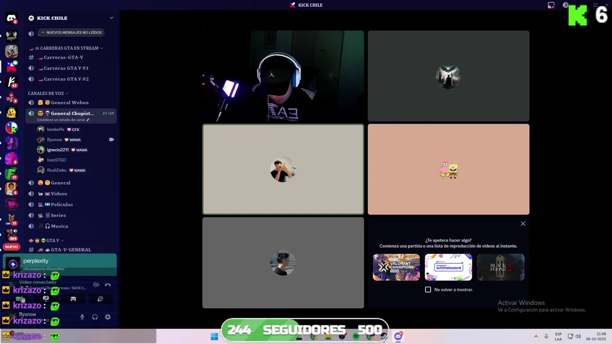Join the General voice channel
This screenshot has height=344, width=612.
[x=71, y=183]
